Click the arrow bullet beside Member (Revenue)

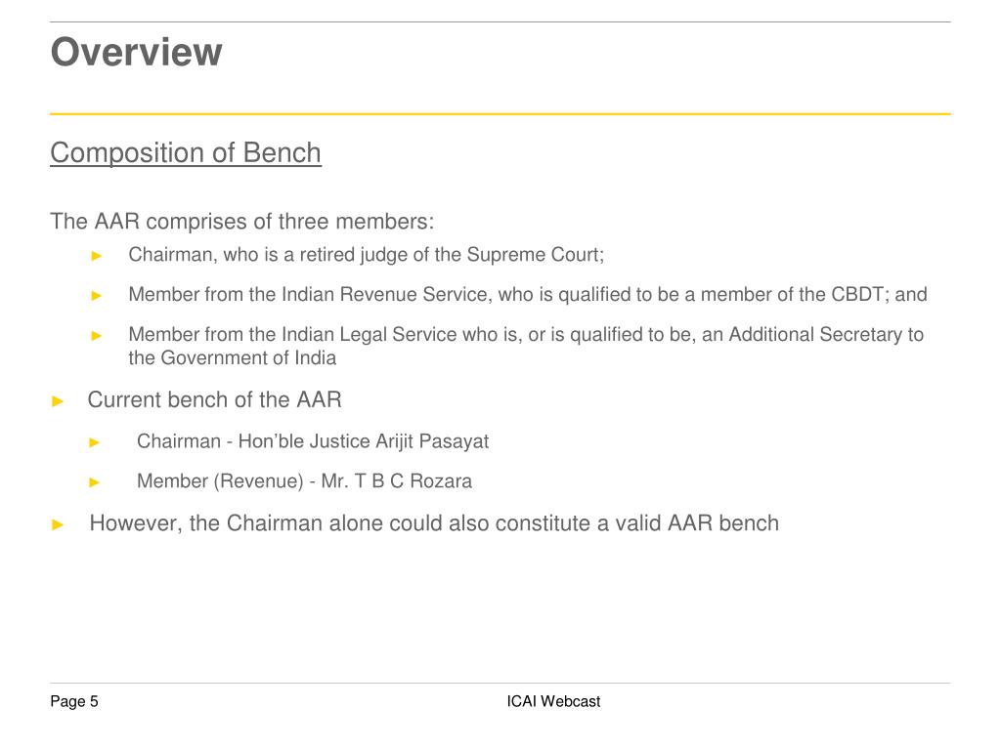95,482
